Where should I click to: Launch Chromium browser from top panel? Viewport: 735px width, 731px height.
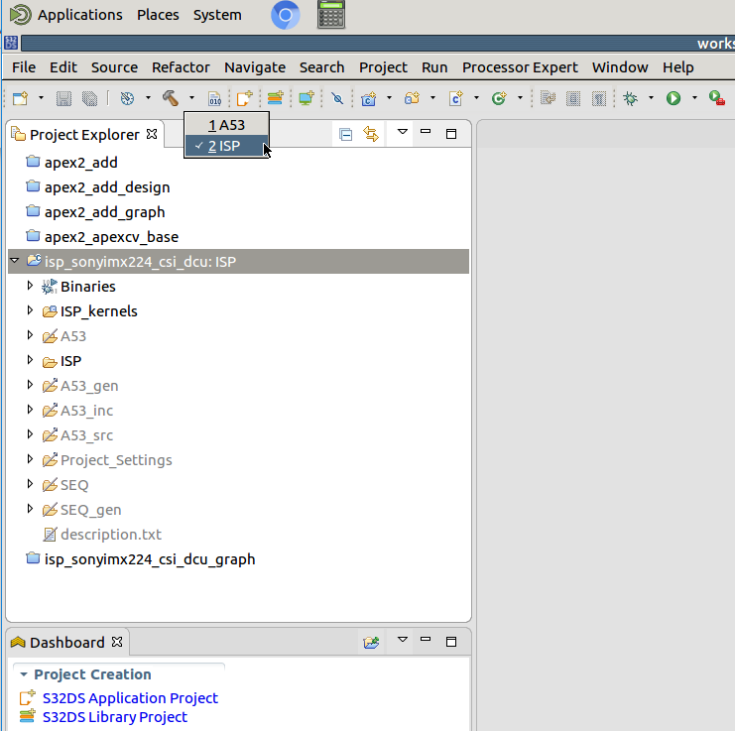point(286,15)
